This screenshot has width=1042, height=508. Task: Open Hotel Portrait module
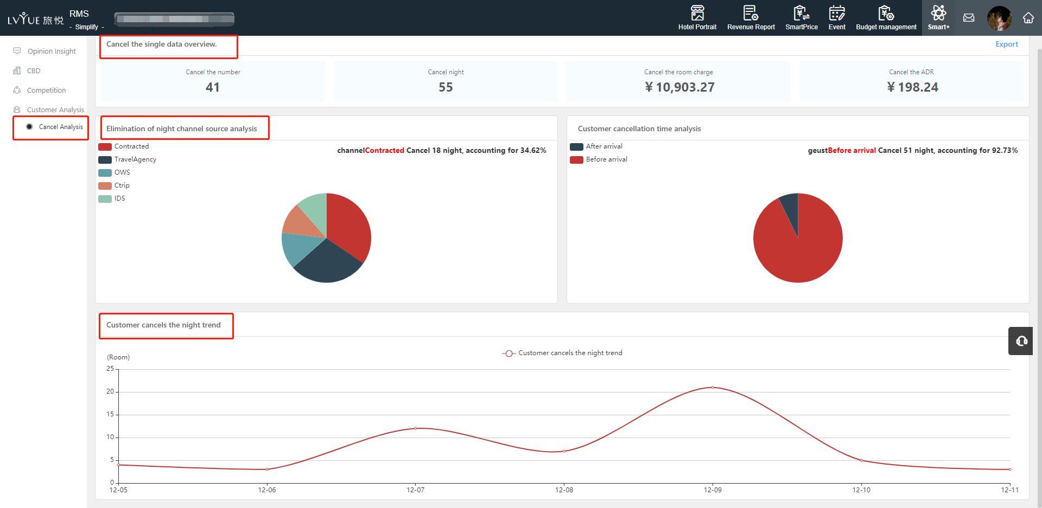pyautogui.click(x=697, y=18)
